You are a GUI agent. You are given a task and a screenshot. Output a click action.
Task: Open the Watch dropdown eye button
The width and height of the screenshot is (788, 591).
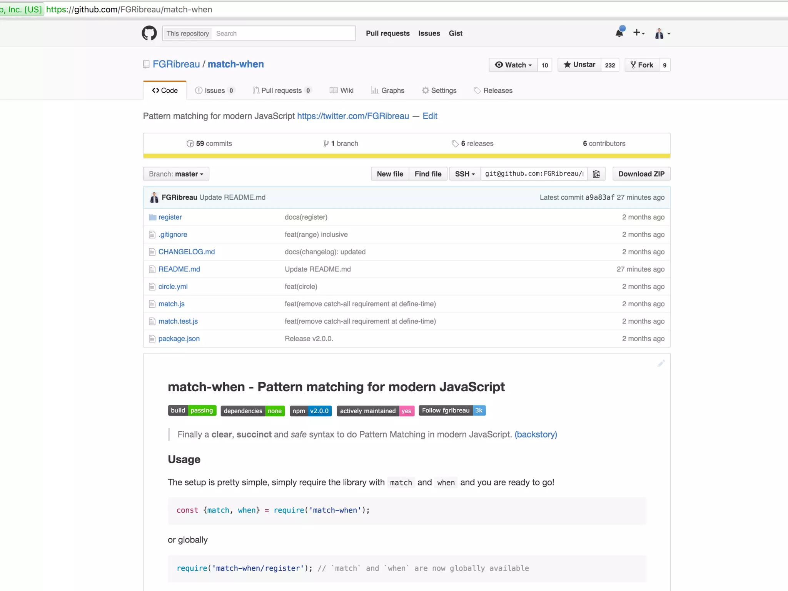tap(513, 65)
